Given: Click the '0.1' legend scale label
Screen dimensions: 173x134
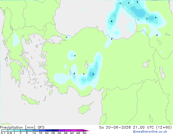Looking at the screenshot, I should click(x=3, y=133).
